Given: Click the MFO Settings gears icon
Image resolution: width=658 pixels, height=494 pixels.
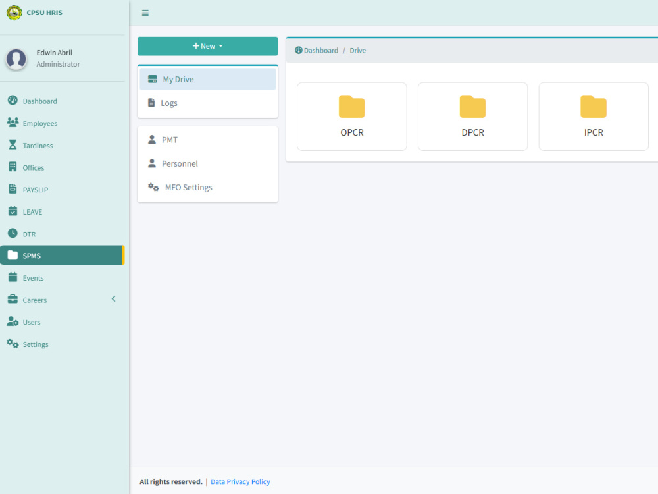Looking at the screenshot, I should coord(153,187).
